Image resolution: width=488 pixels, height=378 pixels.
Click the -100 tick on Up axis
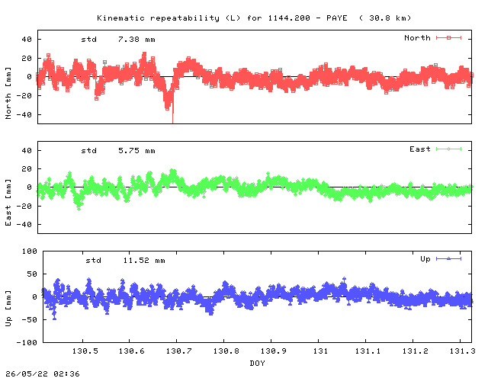(x=27, y=342)
